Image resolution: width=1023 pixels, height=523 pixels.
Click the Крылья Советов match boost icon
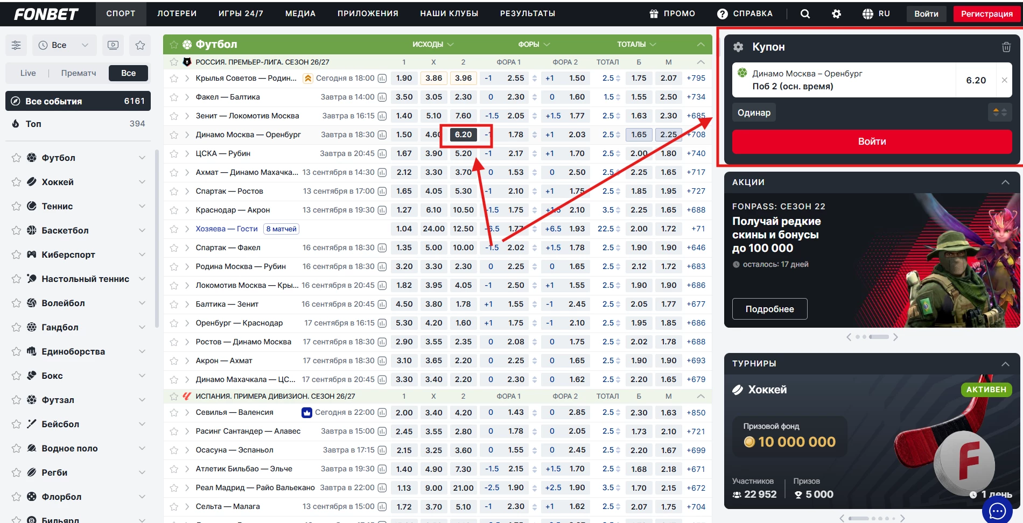pyautogui.click(x=308, y=79)
